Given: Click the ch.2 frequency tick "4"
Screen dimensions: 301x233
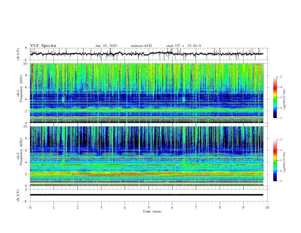Looking at the screenshot, I should click(27, 162).
